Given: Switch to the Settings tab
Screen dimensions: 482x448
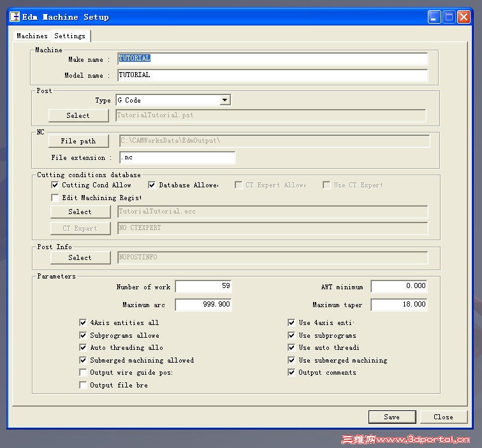Looking at the screenshot, I should point(70,36).
